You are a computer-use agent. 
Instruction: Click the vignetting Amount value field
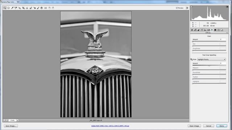(x=223, y=63)
